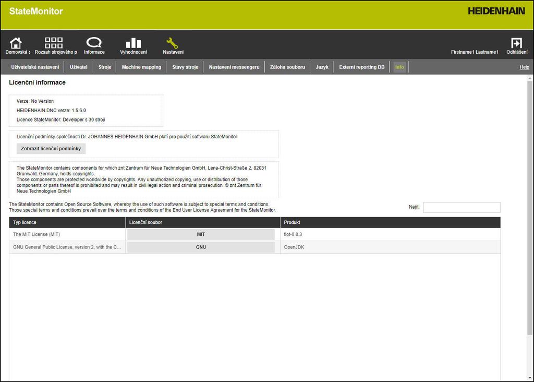The width and height of the screenshot is (534, 382).
Task: Select the 'GNU General Public License' cell
Action: point(67,247)
